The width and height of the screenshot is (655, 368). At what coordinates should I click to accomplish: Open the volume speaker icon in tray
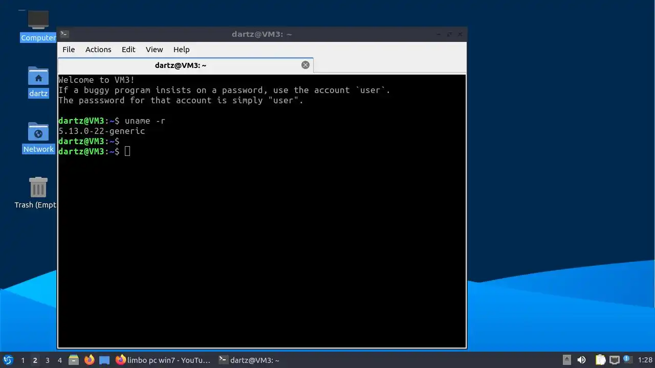582,360
